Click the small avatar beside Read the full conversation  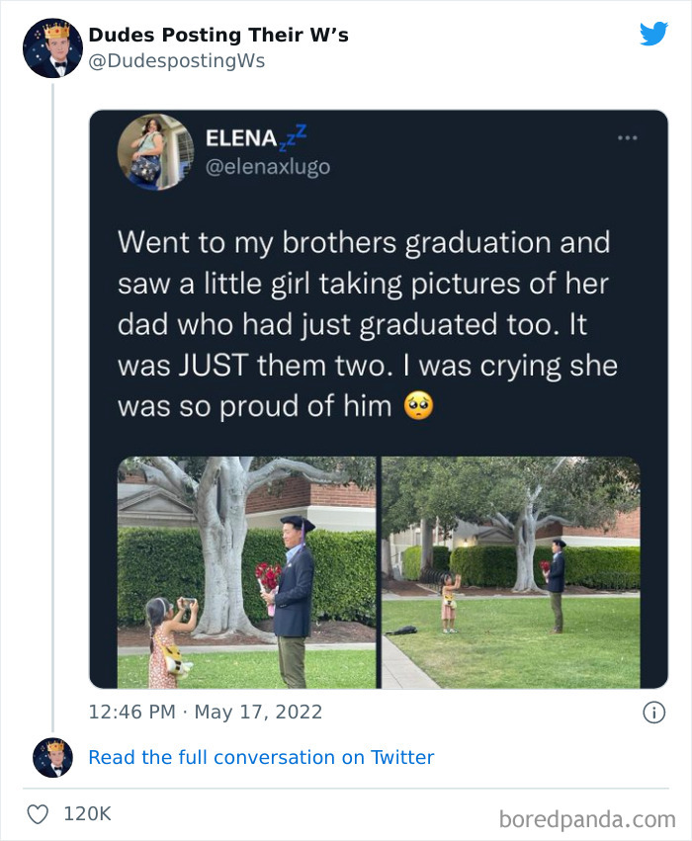coord(52,757)
